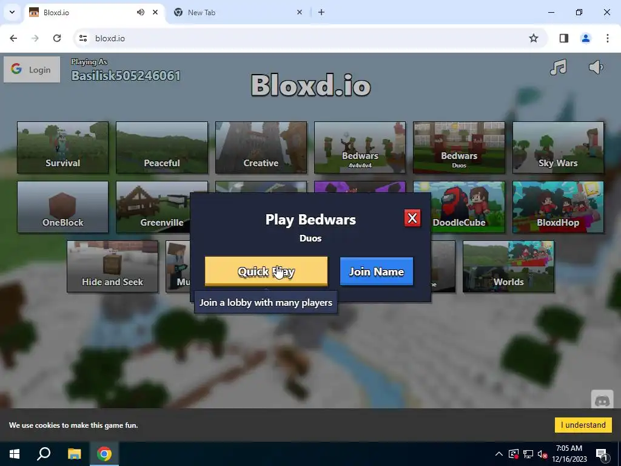Sign in with Google Login button

coord(32,69)
